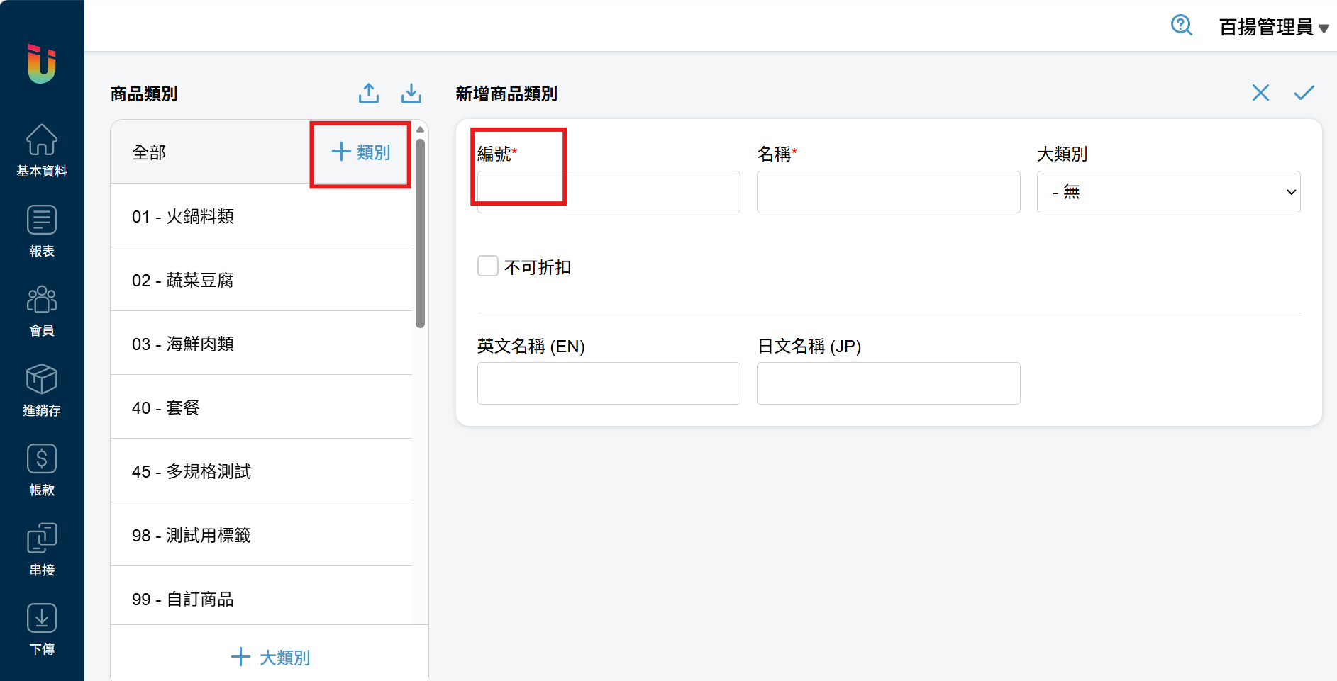The image size is (1337, 681).
Task: Click the + 大類別 add button
Action: [x=270, y=657]
